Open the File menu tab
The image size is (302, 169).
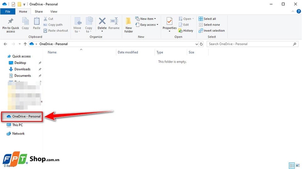tap(8, 12)
